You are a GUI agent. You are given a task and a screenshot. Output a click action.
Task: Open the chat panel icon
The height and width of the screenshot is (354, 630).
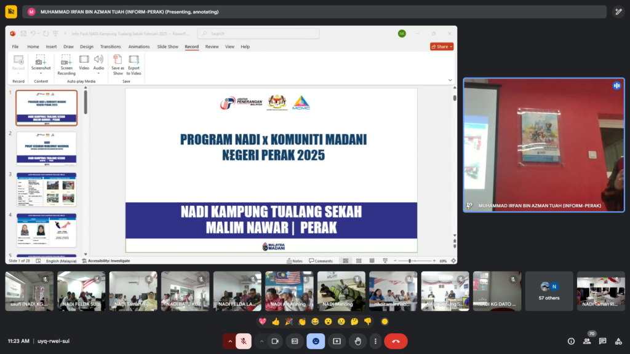point(603,341)
